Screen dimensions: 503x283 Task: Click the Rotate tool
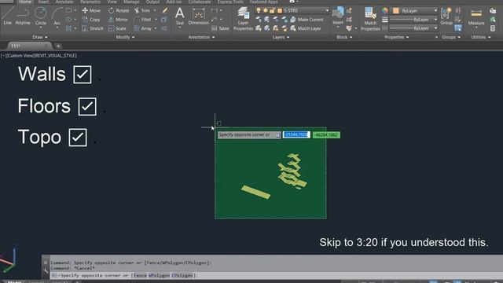pos(119,10)
